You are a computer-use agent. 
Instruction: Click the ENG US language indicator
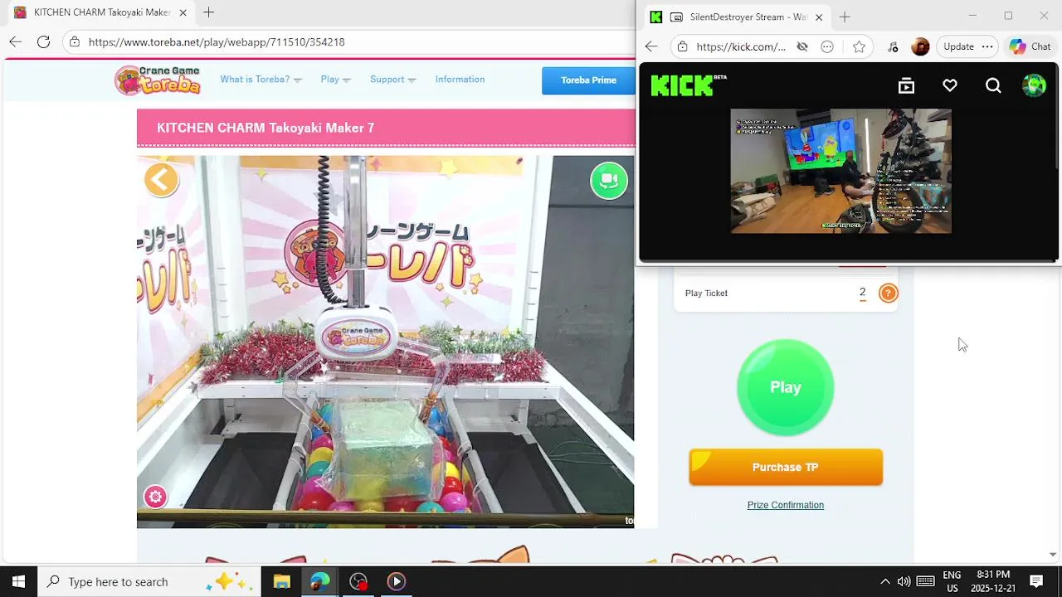[x=952, y=581]
